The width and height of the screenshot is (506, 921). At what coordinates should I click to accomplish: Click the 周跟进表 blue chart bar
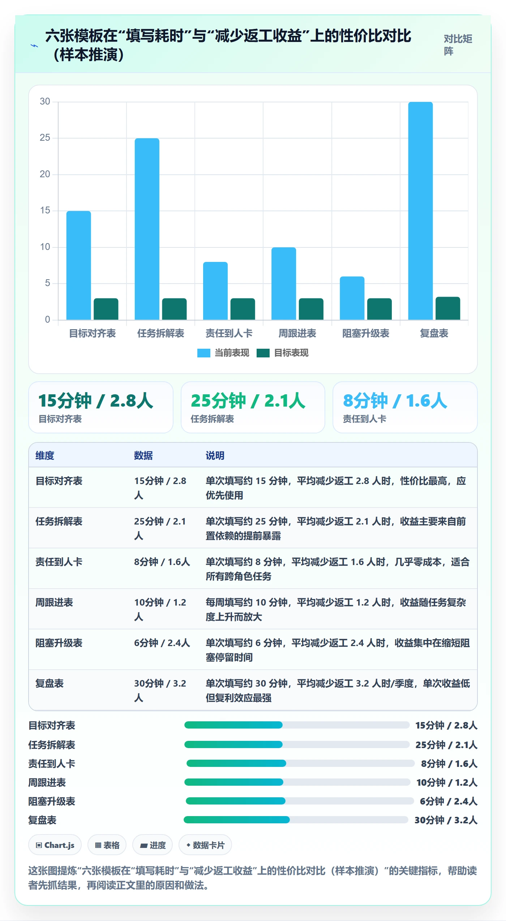284,284
